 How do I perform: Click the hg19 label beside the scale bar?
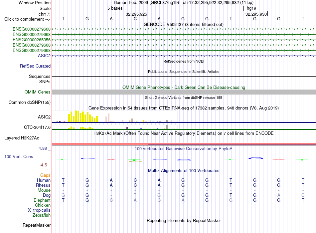[251, 8]
